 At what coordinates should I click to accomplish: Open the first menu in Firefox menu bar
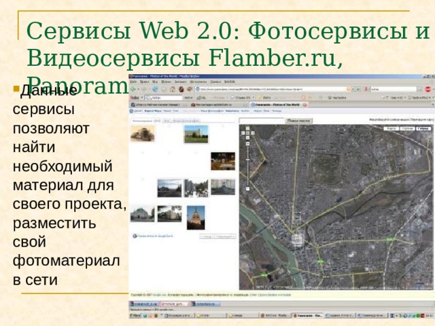133,81
